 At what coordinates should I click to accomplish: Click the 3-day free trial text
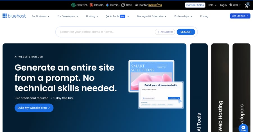pyautogui.click(x=63, y=98)
